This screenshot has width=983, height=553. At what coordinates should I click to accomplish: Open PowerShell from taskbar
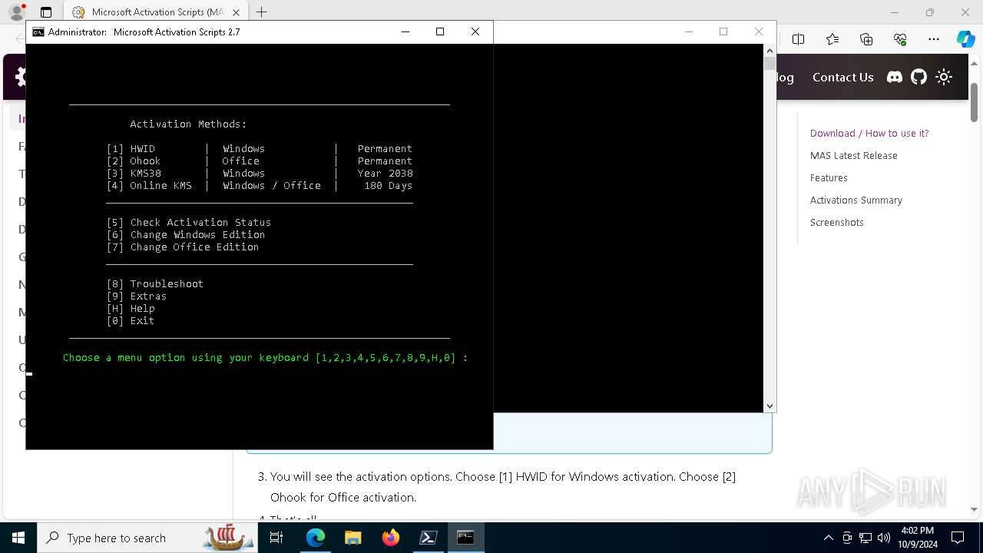click(429, 538)
